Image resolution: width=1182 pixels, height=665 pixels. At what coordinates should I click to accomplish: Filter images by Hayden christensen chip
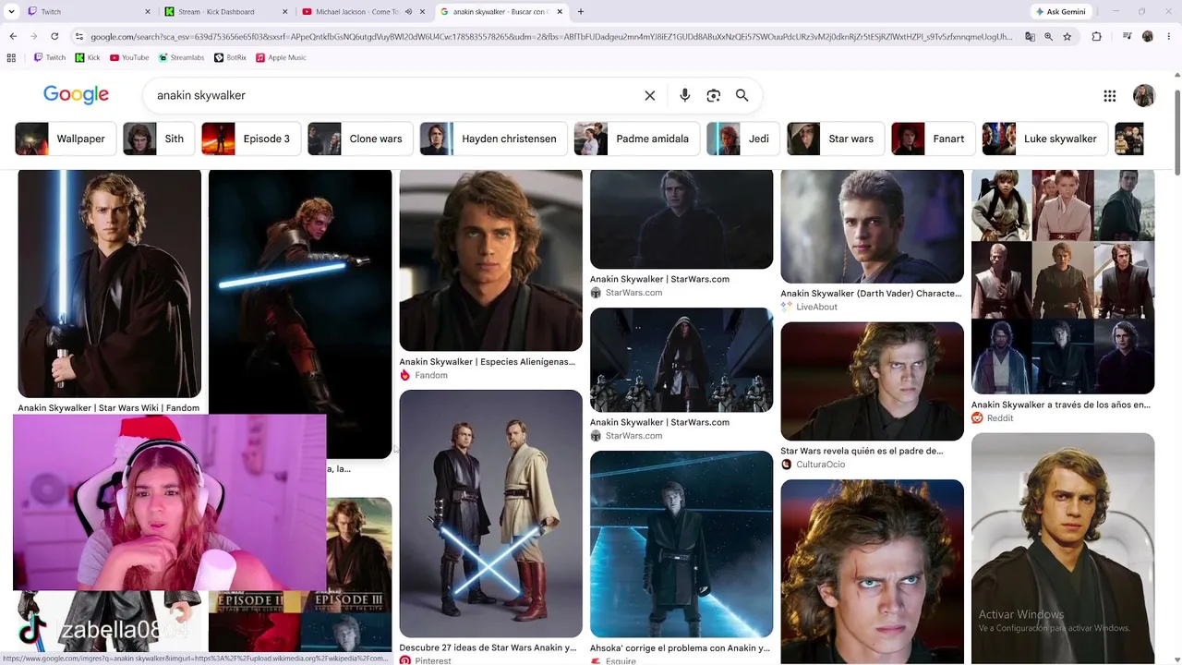493,139
